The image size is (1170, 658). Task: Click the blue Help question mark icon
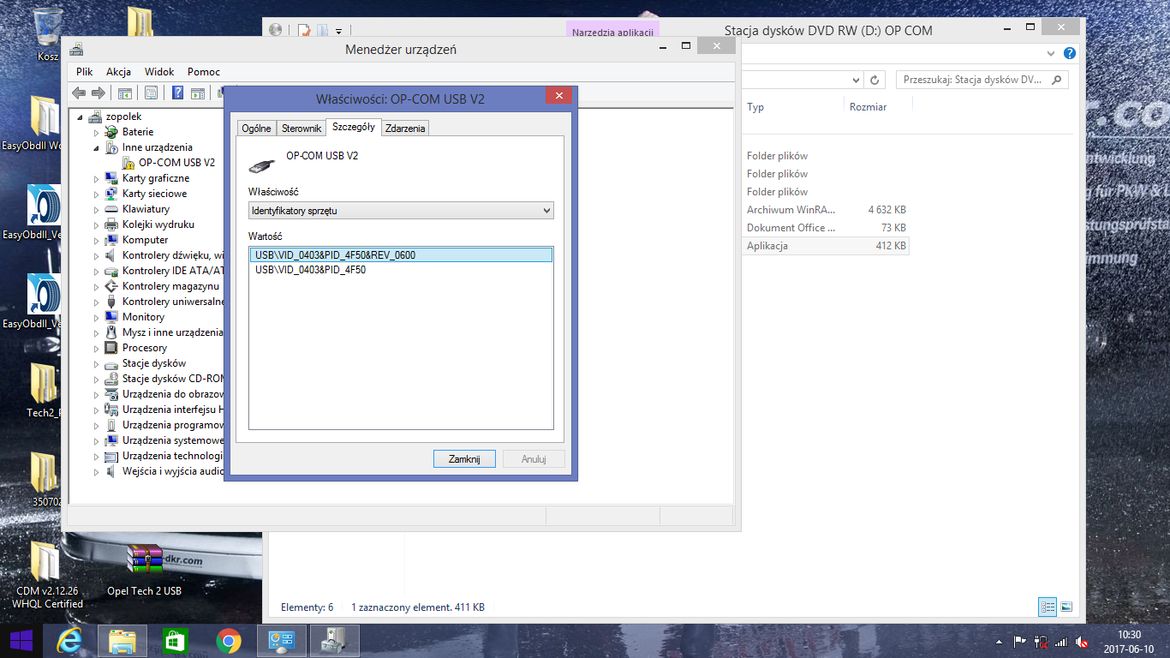click(x=178, y=93)
